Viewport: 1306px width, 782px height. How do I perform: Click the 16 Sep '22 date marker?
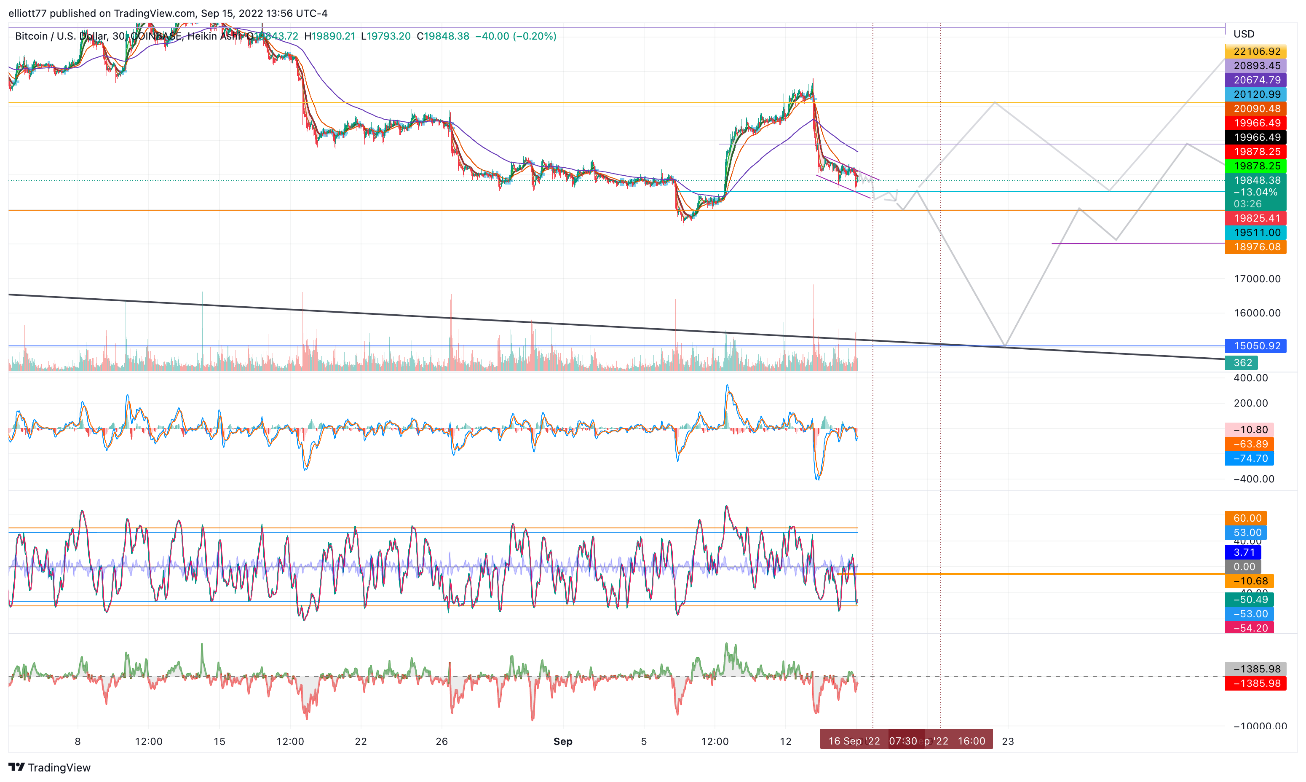coord(854,741)
